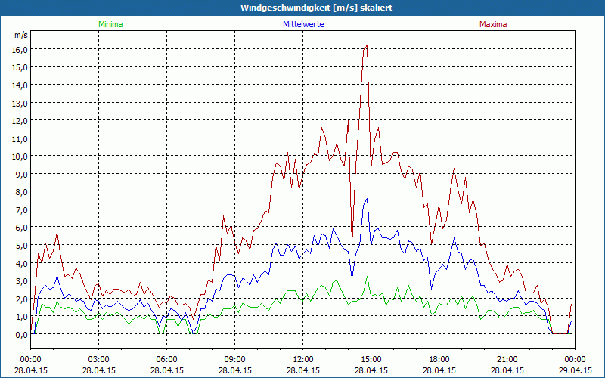Click the m/s unit label on y-axis
Viewport: 605px width, 378px height.
pyautogui.click(x=20, y=35)
